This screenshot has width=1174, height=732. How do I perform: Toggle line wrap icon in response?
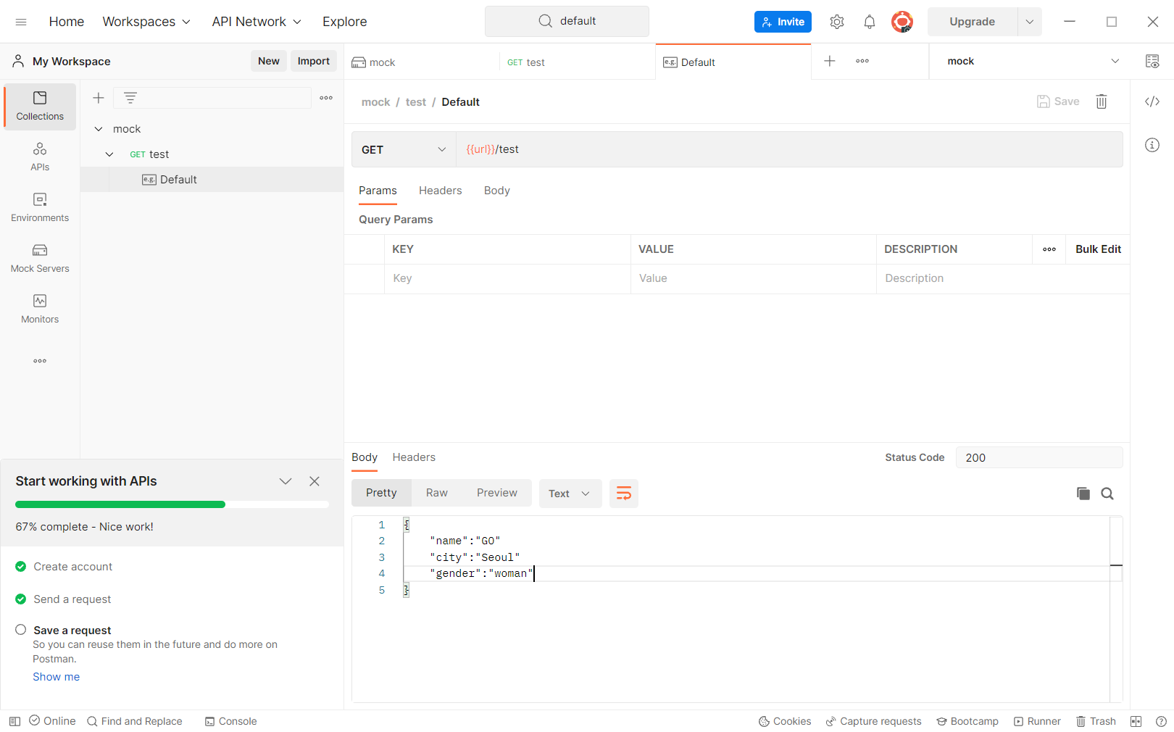pos(624,494)
